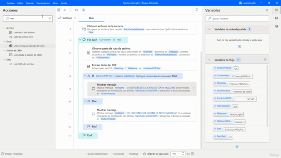The image size is (281, 158).
Task: Select Leer de archivo CSV action
Action: coord(23,37)
